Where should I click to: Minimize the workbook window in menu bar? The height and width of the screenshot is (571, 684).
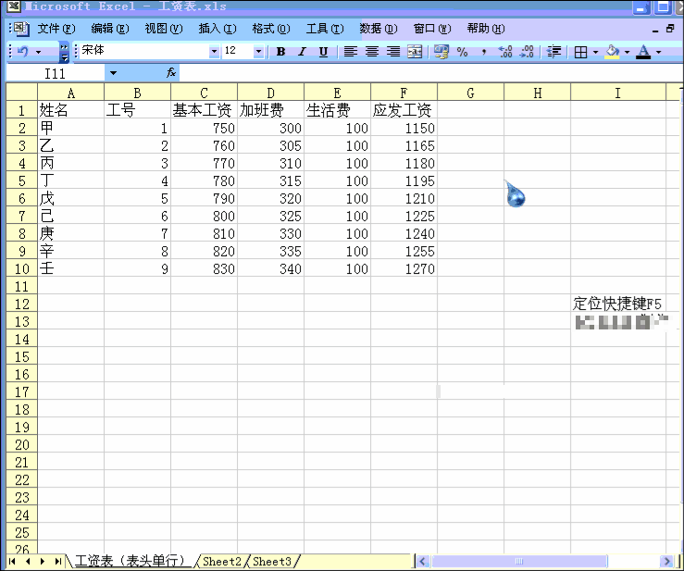655,30
